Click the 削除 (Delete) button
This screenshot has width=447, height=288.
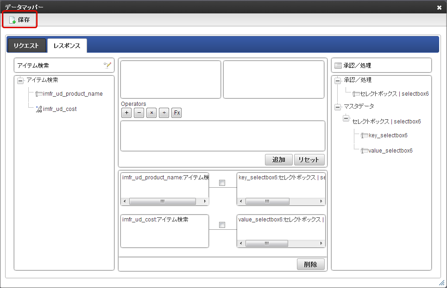(310, 264)
